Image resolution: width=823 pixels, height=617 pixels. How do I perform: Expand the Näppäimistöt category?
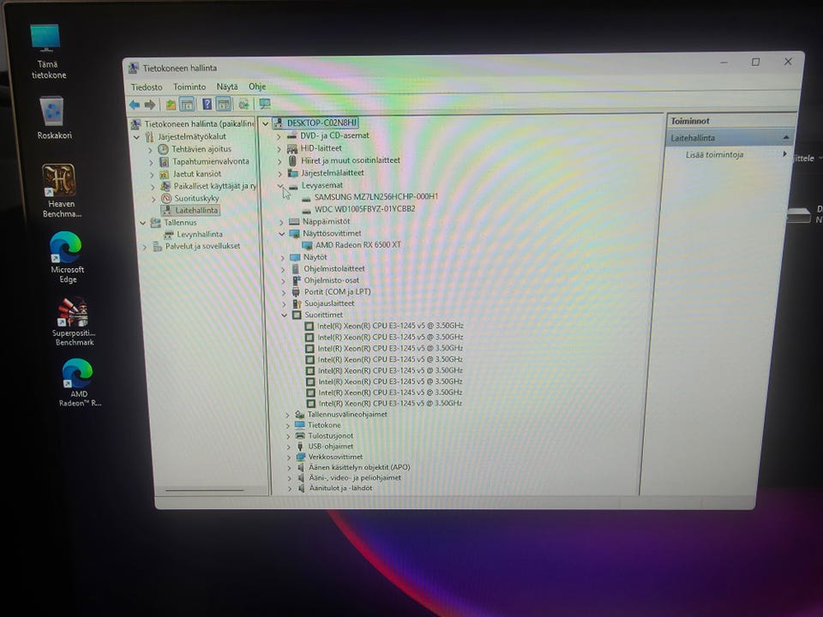(x=281, y=222)
